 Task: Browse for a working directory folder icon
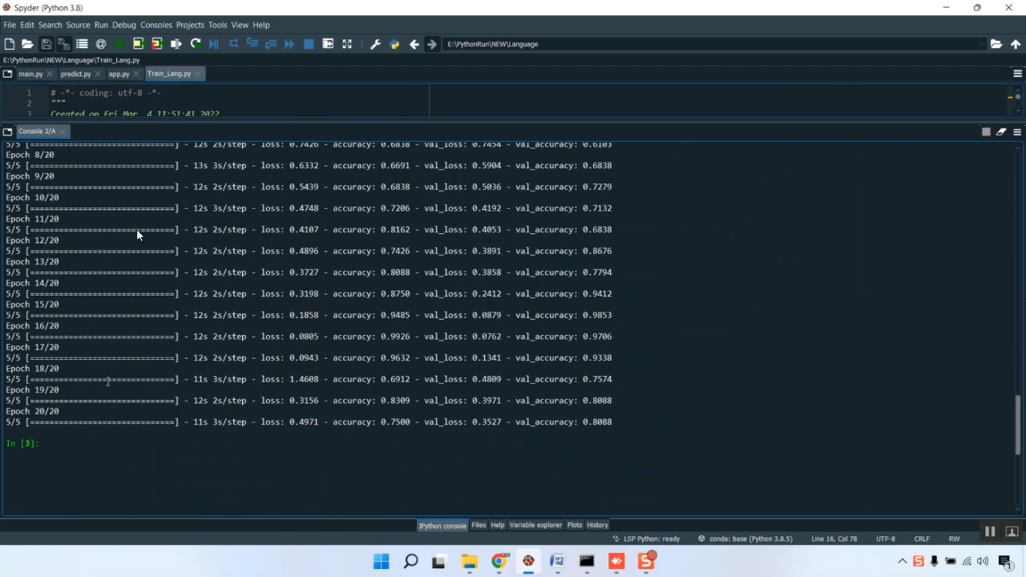[996, 44]
